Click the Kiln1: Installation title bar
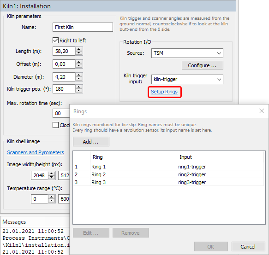This screenshot has height=255, width=269. tap(118, 6)
